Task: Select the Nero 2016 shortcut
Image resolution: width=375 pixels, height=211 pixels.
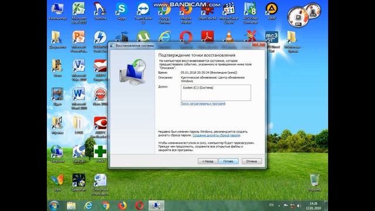Action: [100, 97]
